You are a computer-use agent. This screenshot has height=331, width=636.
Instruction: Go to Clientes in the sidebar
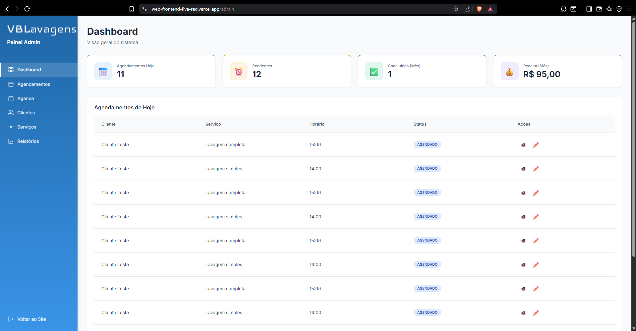tap(26, 113)
